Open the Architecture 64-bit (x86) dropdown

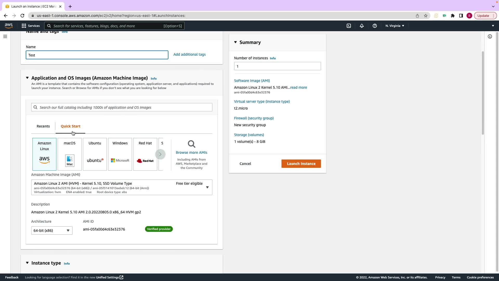[x=52, y=231]
